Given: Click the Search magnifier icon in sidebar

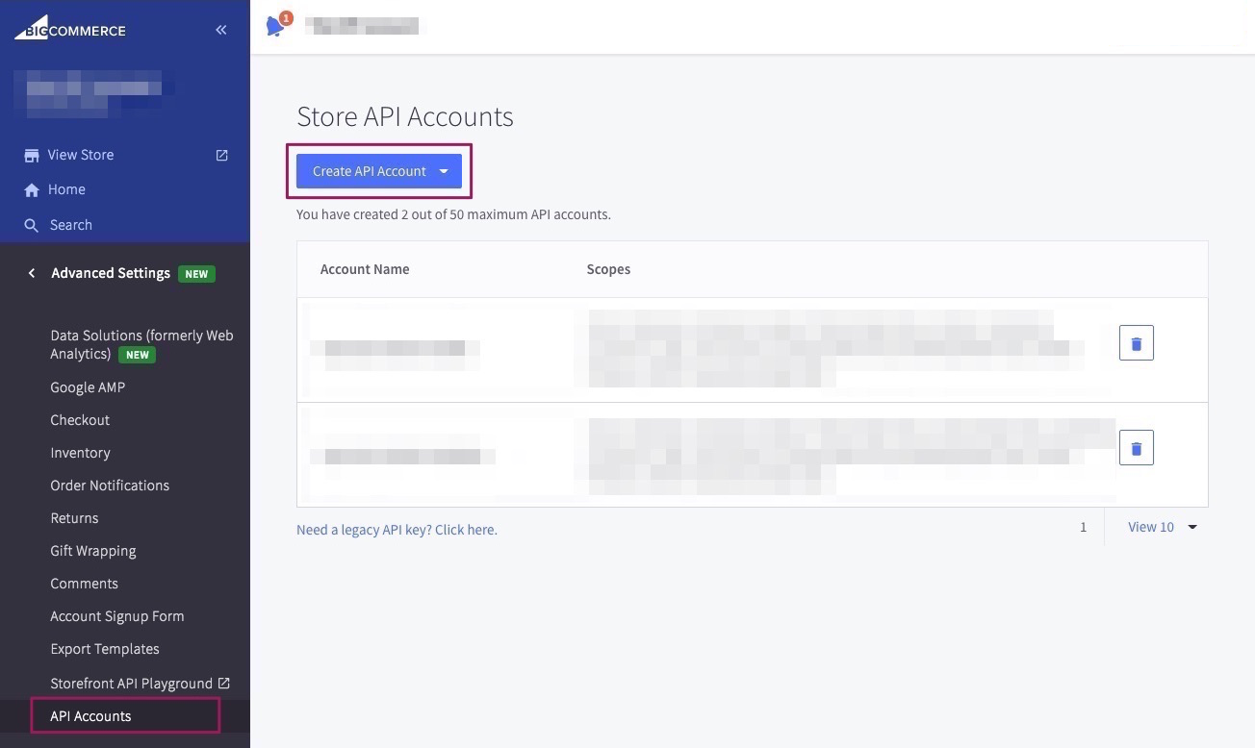Looking at the screenshot, I should point(32,225).
